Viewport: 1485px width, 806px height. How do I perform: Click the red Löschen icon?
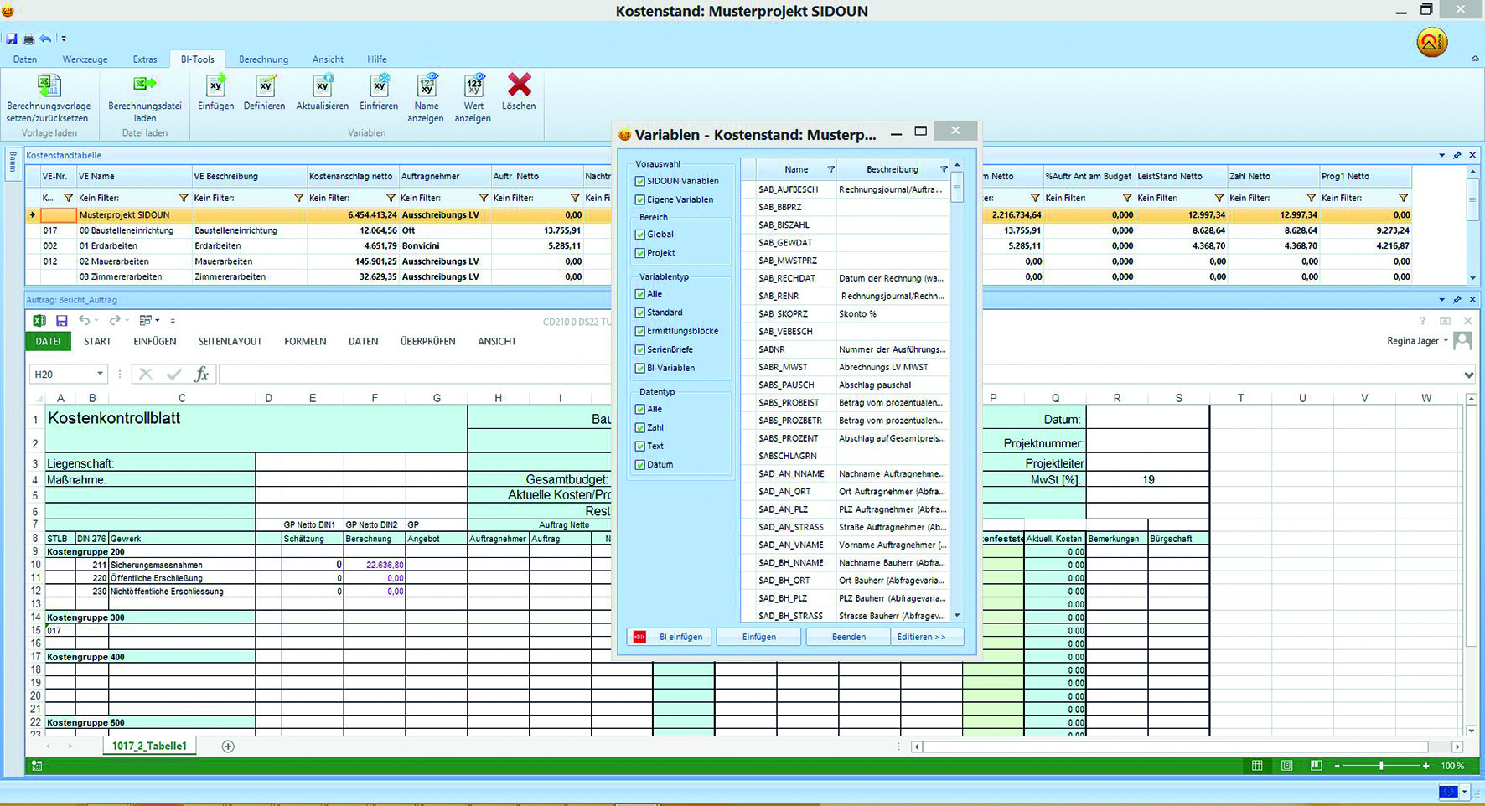[x=519, y=84]
